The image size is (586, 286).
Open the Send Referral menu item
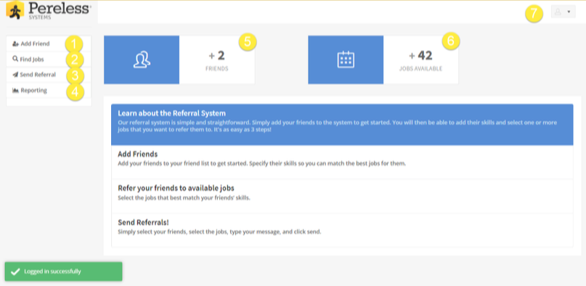click(49, 75)
